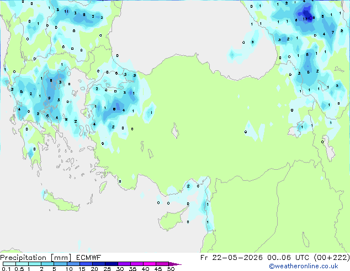
Task: Click the legend label '35'
Action: click(132, 269)
